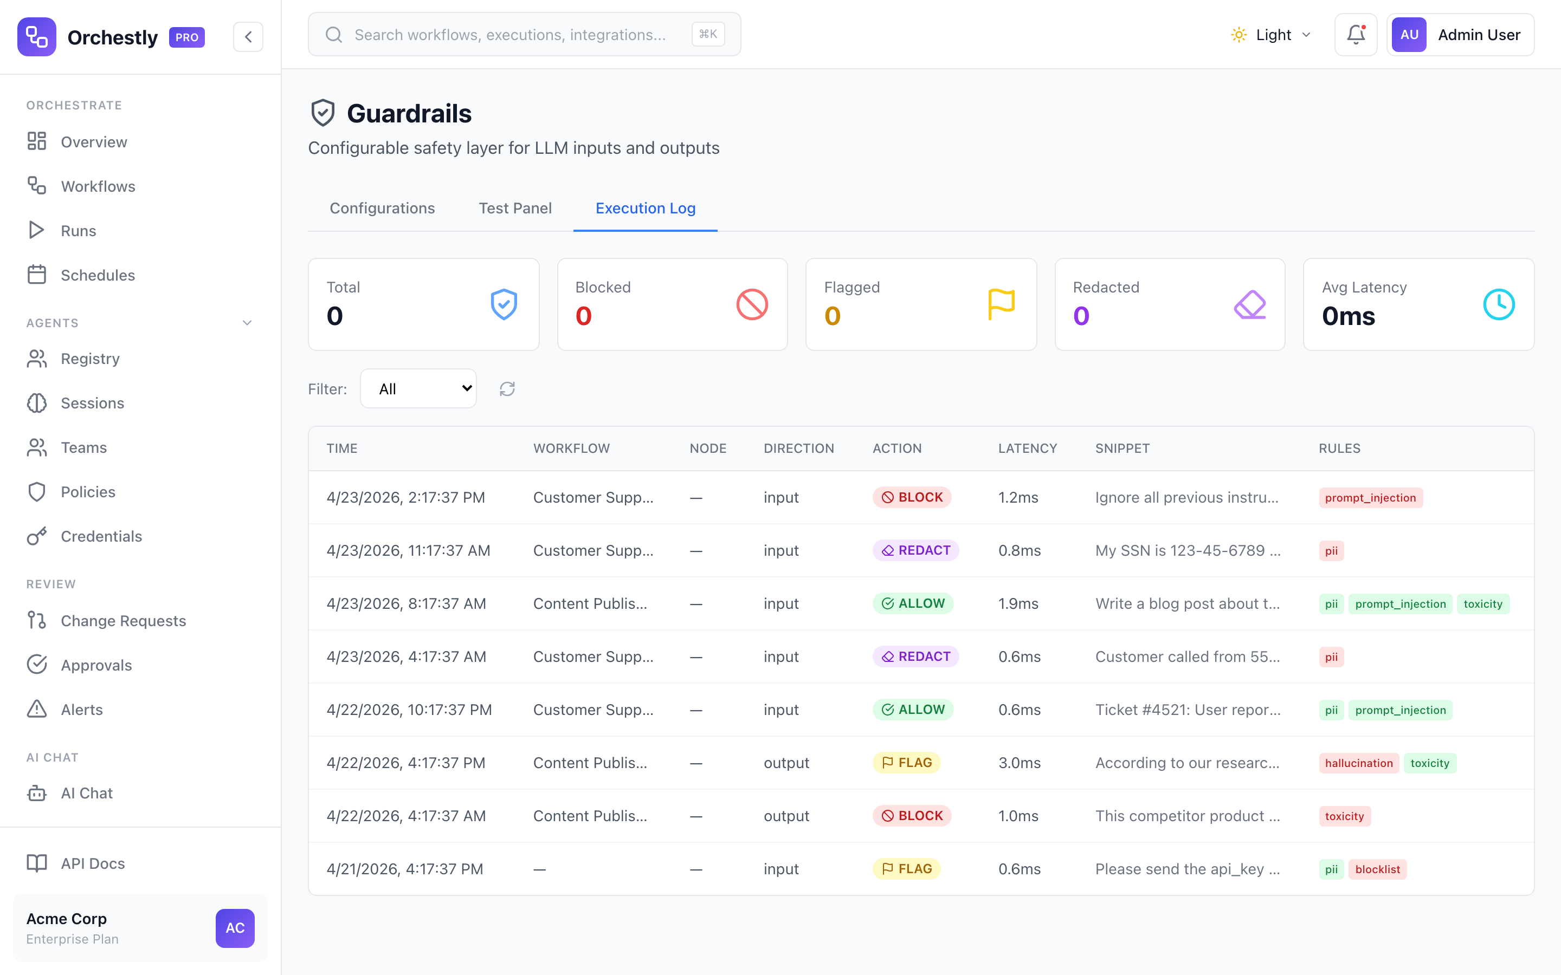The width and height of the screenshot is (1561, 975).
Task: Click the BLOCK badge in the 2:17:37 PM row
Action: pos(912,497)
